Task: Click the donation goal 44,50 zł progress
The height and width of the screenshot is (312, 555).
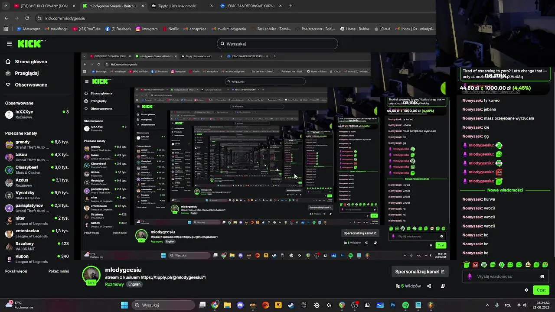Action: pos(495,88)
